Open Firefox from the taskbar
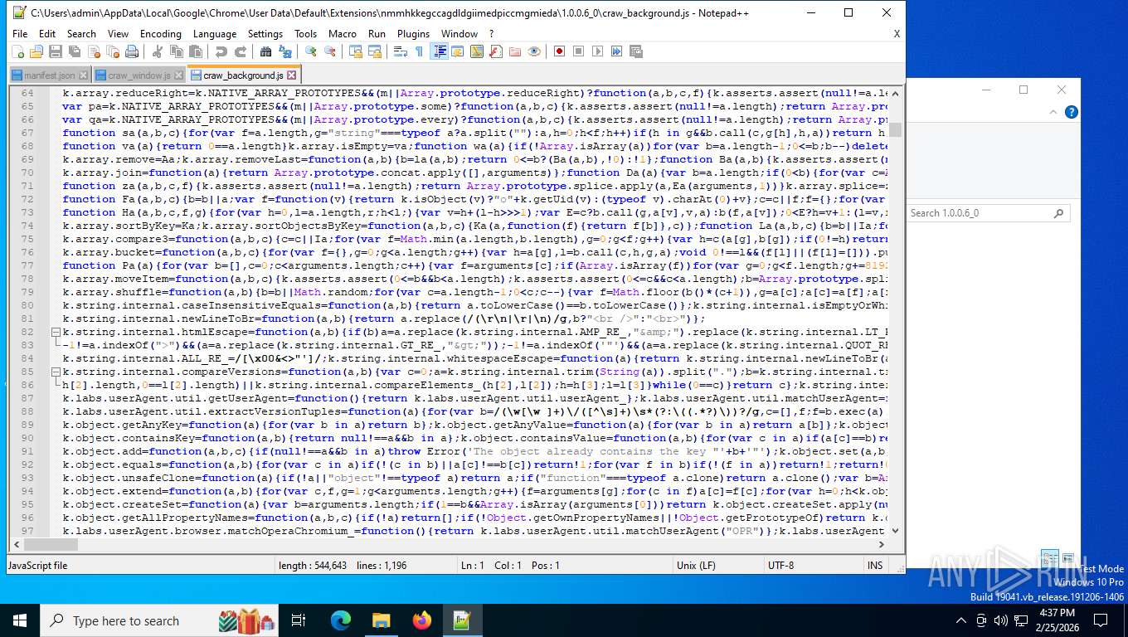1128x637 pixels. [422, 620]
